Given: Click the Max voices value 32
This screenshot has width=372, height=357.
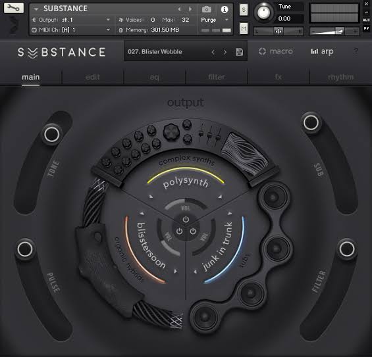Looking at the screenshot, I should click(185, 20).
